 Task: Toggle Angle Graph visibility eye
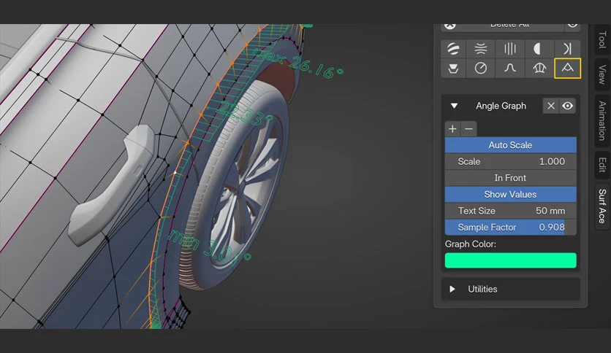coord(568,106)
